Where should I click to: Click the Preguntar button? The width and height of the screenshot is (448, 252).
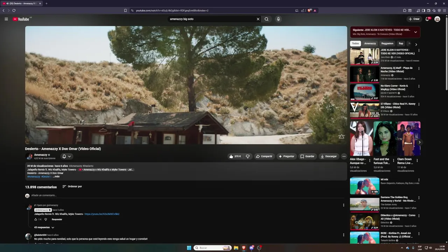(x=286, y=156)
